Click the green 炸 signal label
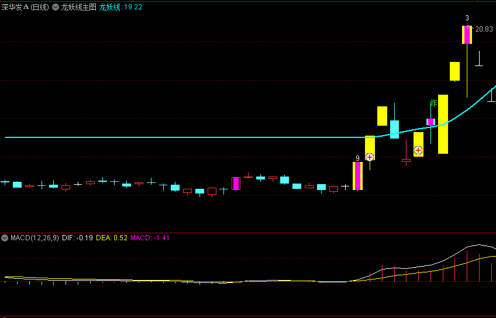Viewport: 496px width, 318px height. click(433, 103)
